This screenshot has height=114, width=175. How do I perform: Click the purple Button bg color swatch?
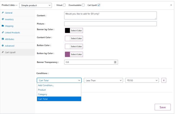tap(67, 54)
